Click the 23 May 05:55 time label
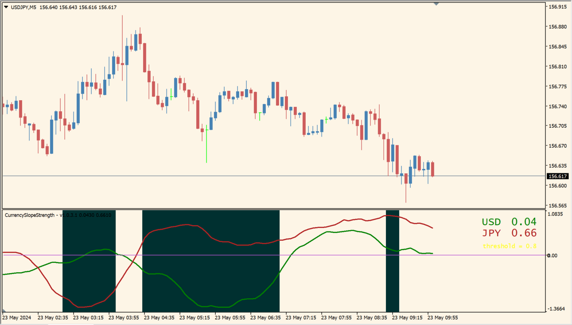Image resolution: width=572 pixels, height=325 pixels. (230, 318)
